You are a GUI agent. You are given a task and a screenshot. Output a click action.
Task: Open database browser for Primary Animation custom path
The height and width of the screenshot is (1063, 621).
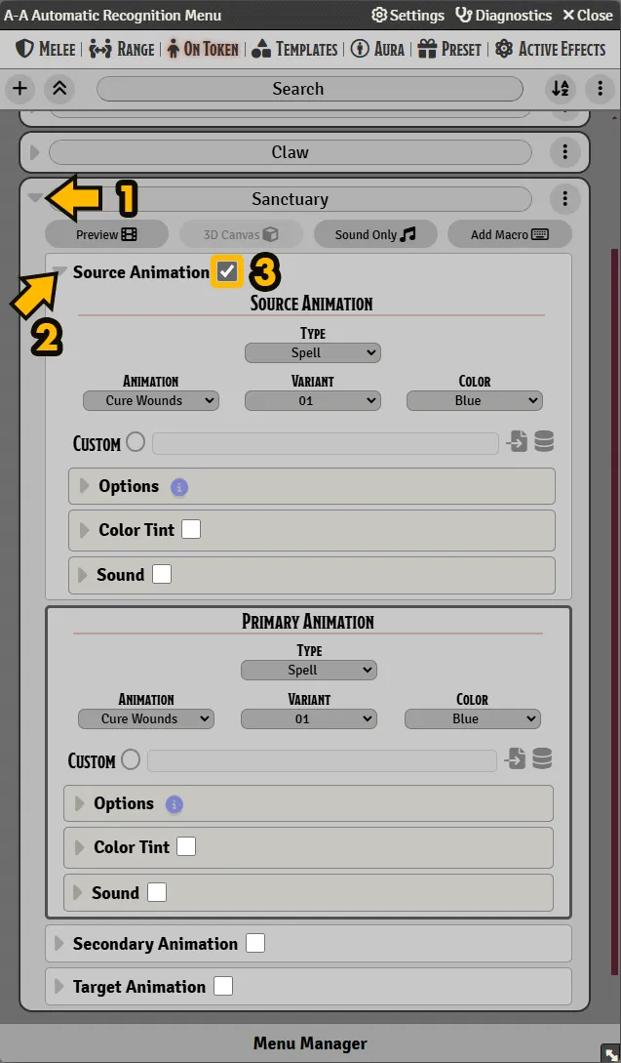click(x=542, y=759)
